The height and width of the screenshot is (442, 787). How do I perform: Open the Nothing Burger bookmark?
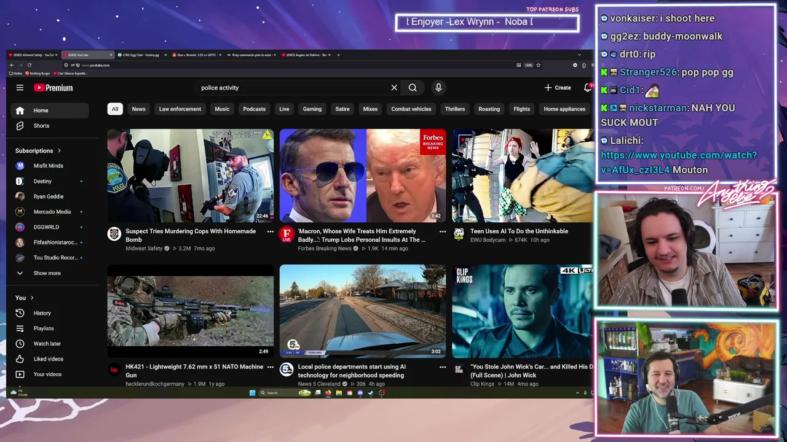[x=38, y=73]
